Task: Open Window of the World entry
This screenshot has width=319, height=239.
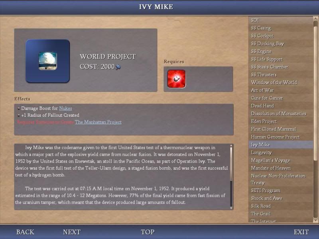Action: (x=281, y=82)
